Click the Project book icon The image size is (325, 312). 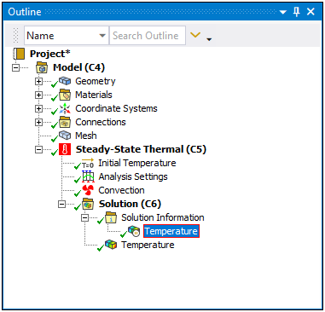(19, 54)
